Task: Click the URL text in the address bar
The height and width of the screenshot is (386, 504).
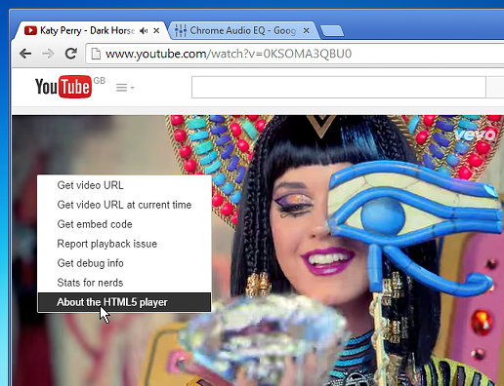Action: tap(229, 54)
